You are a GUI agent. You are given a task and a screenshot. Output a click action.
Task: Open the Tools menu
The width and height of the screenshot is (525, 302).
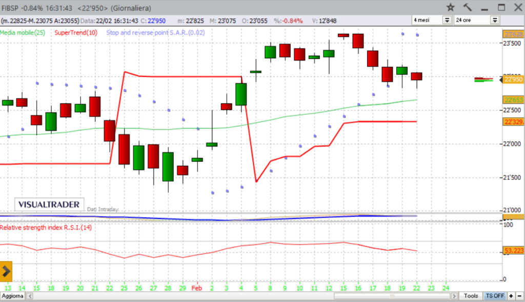pos(471,296)
